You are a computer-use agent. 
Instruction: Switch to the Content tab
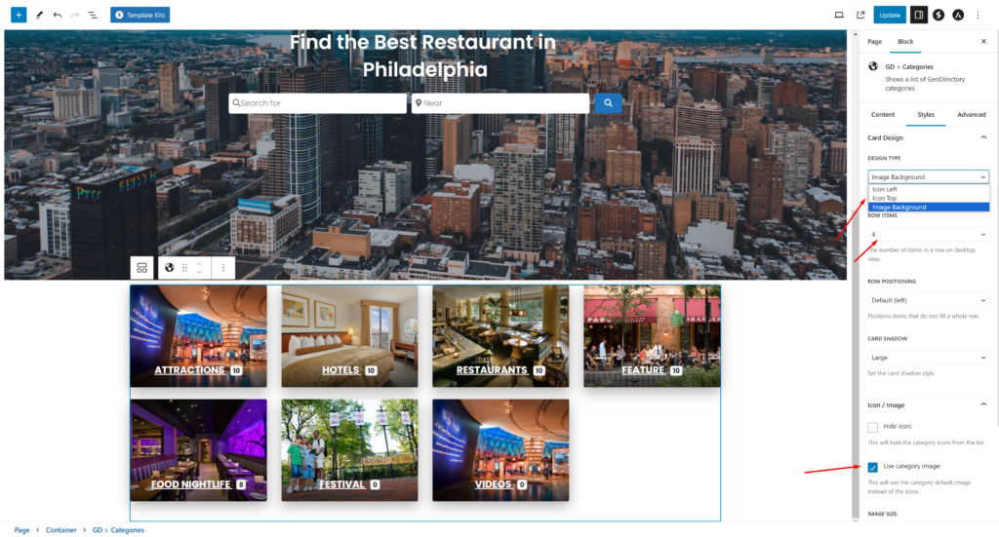[882, 115]
